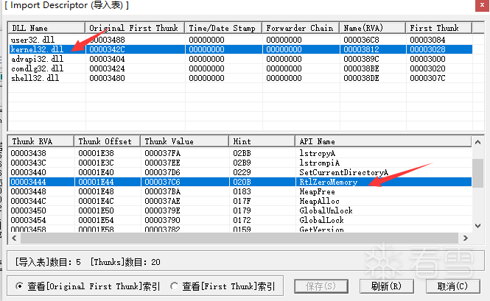The height and width of the screenshot is (301, 490).
Task: Click Time/Date Stamp column header
Action: tap(223, 28)
